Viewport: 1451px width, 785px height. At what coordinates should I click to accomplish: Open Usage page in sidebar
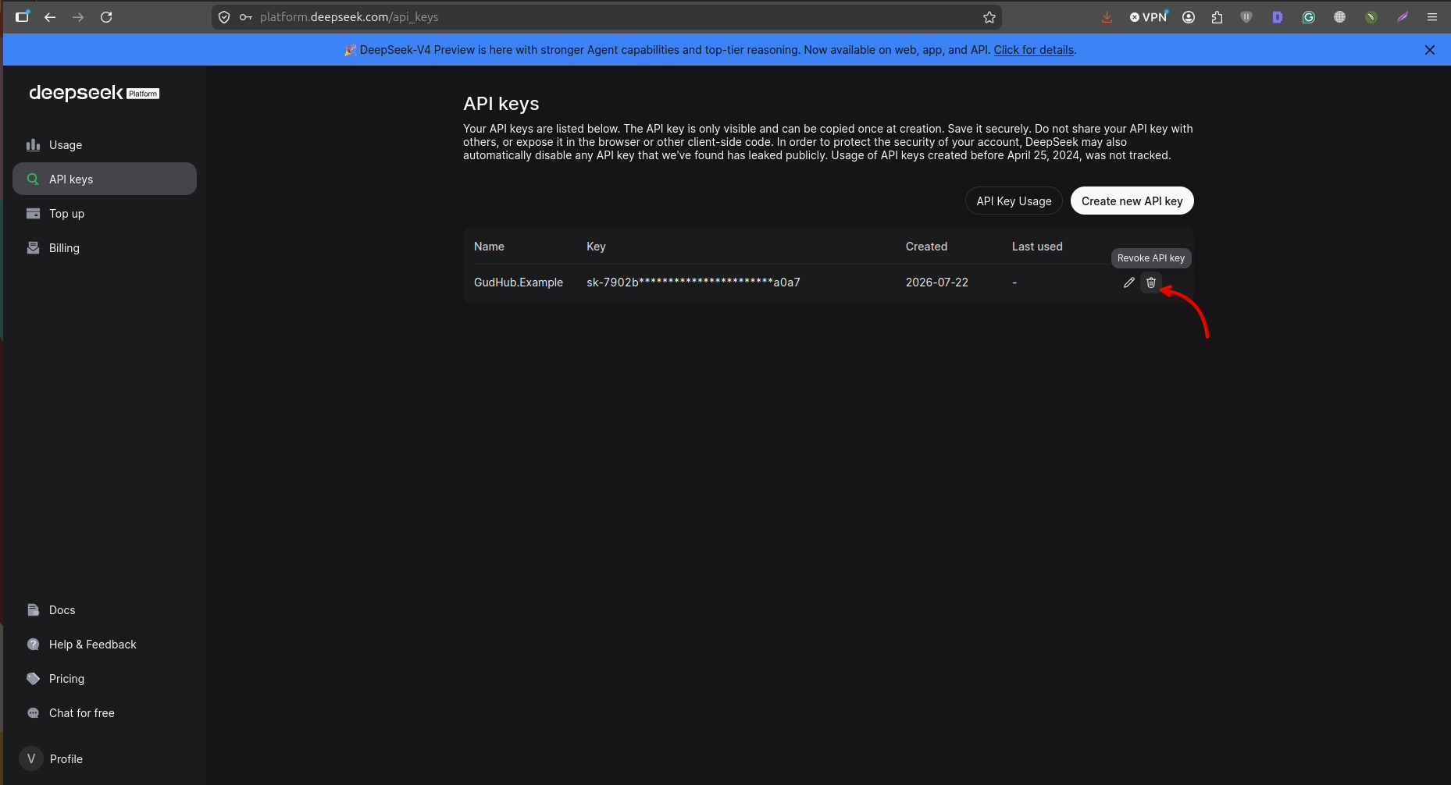105,145
